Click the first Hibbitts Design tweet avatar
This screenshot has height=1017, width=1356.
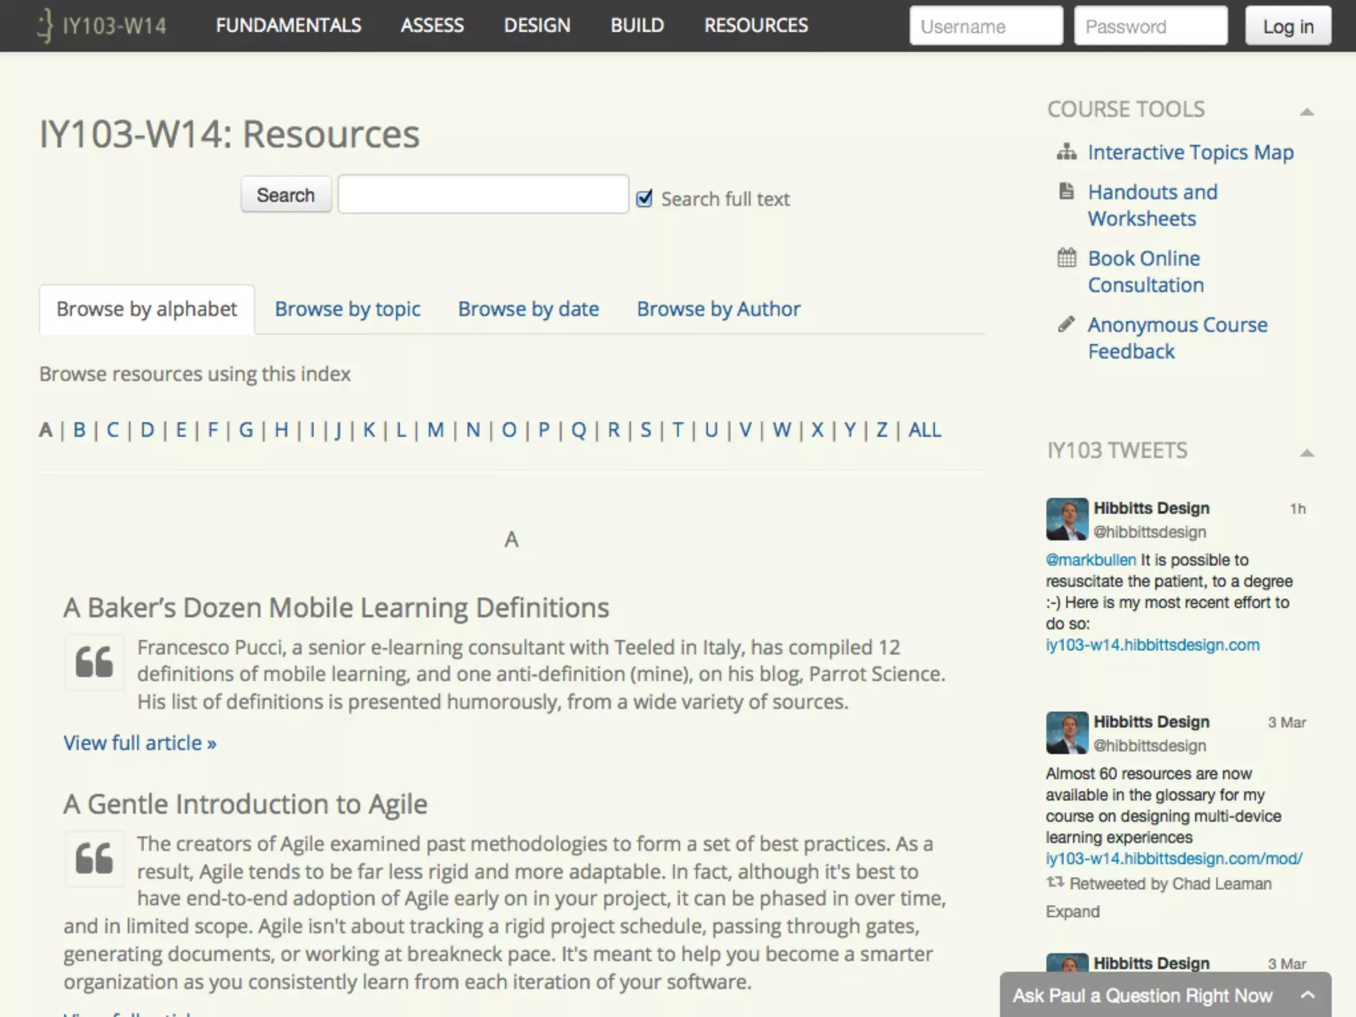[1067, 519]
